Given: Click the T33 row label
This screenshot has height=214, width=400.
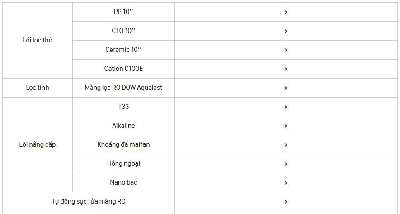Looking at the screenshot, I should 123,107.
